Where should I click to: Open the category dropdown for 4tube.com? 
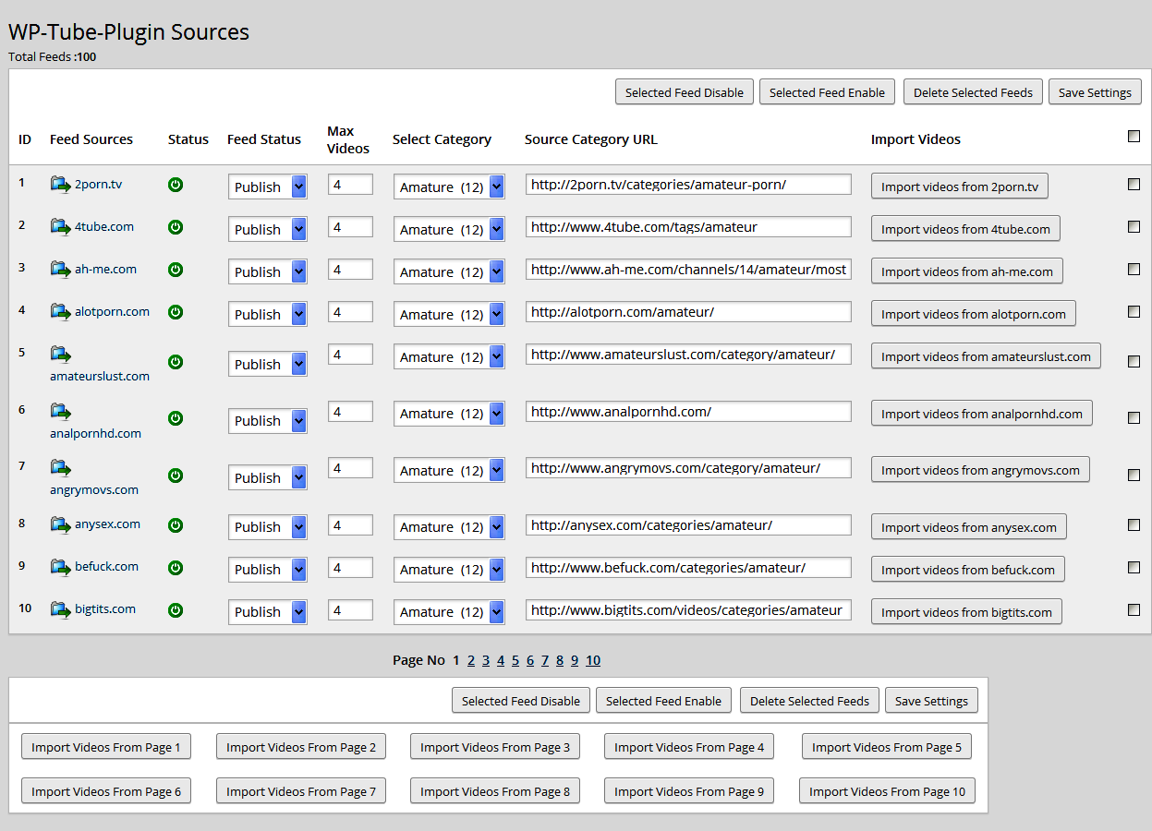[x=449, y=229]
